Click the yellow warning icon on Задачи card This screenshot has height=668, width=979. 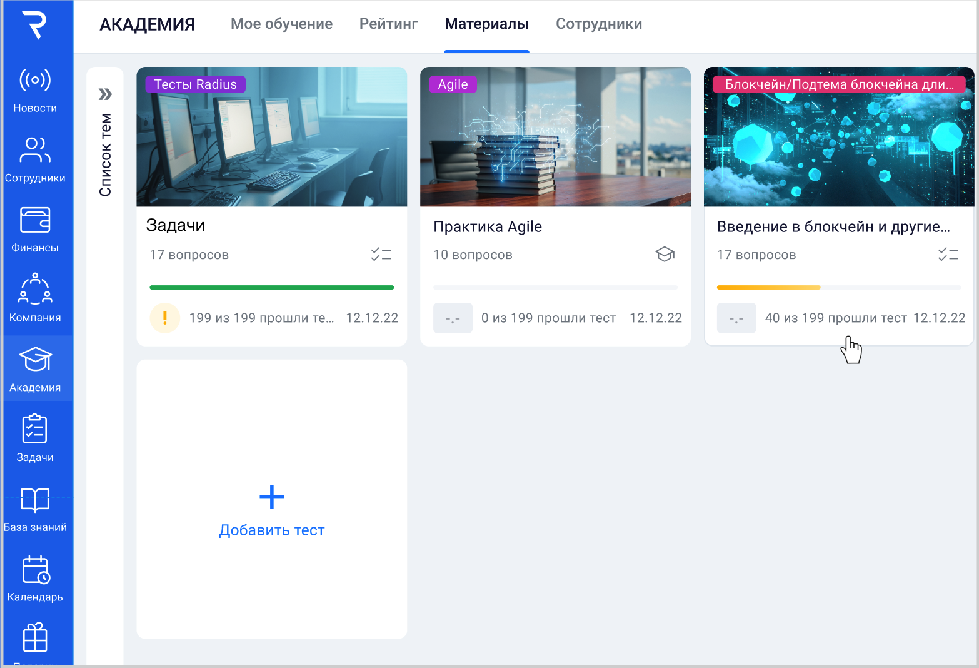165,318
